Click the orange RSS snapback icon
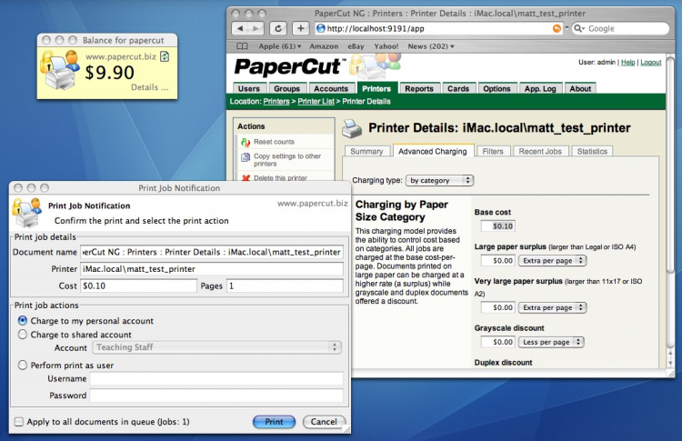 [x=557, y=29]
